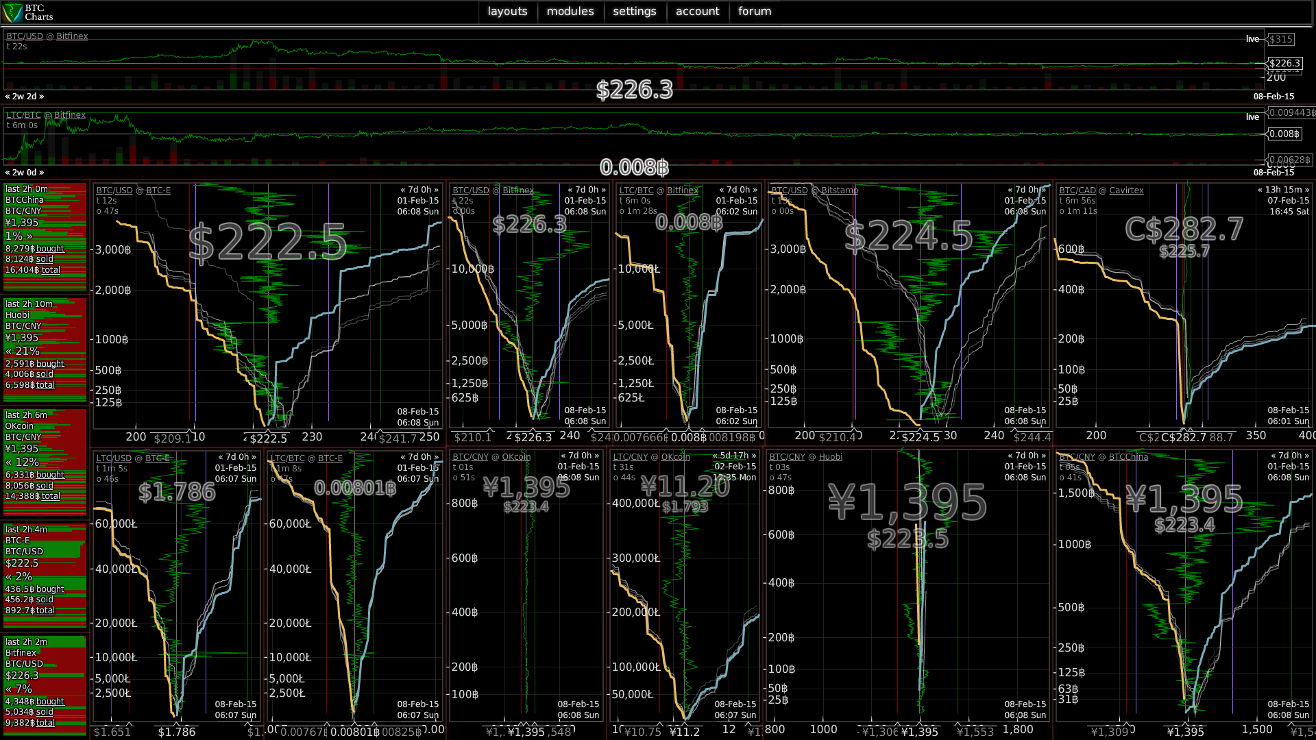Open the settings menu
The width and height of the screenshot is (1316, 740).
[x=634, y=11]
